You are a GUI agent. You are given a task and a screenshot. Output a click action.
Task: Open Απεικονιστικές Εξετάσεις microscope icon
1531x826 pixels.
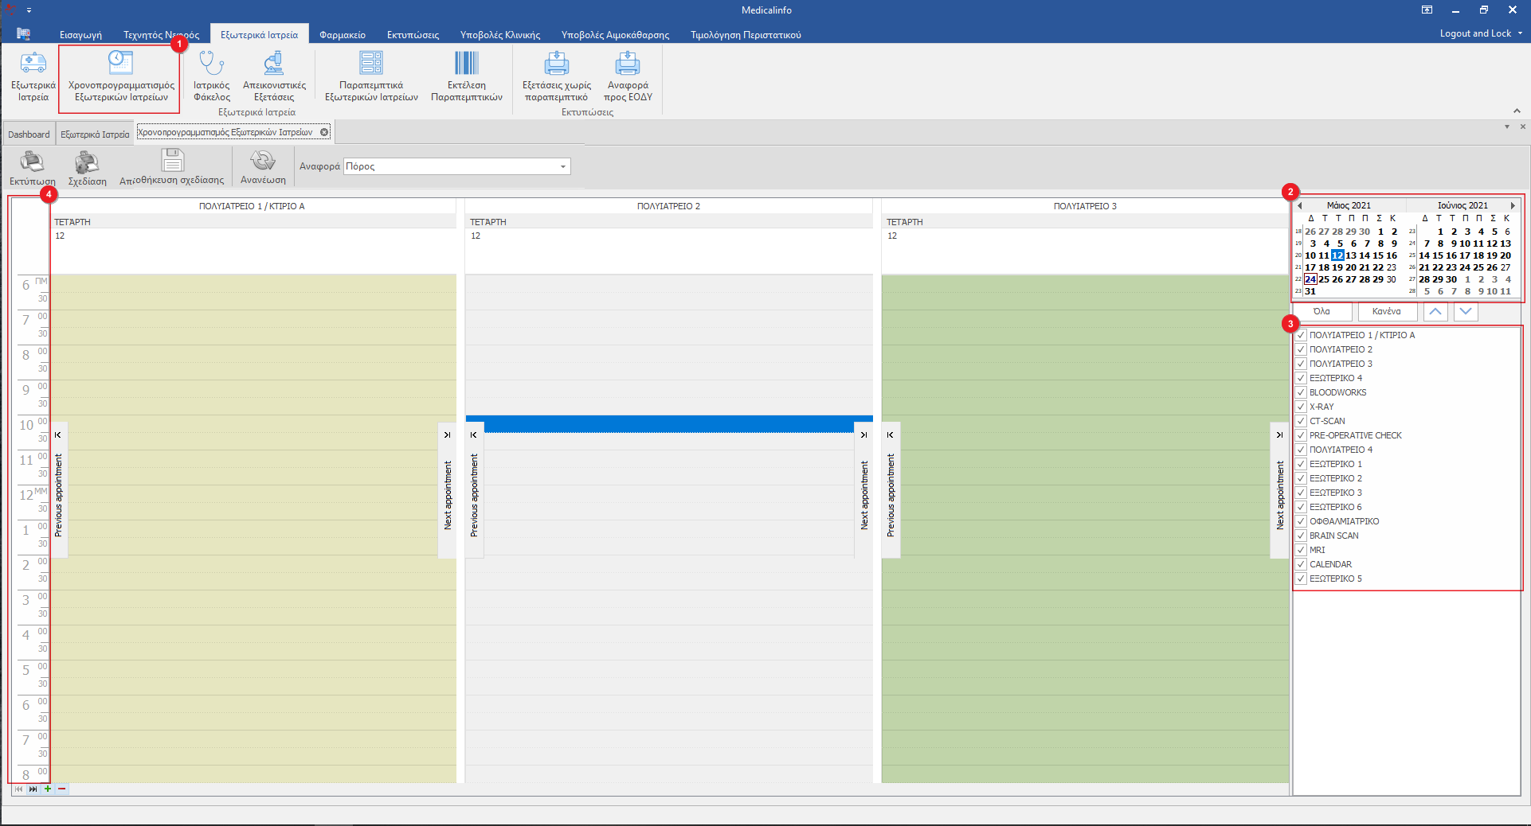(274, 64)
